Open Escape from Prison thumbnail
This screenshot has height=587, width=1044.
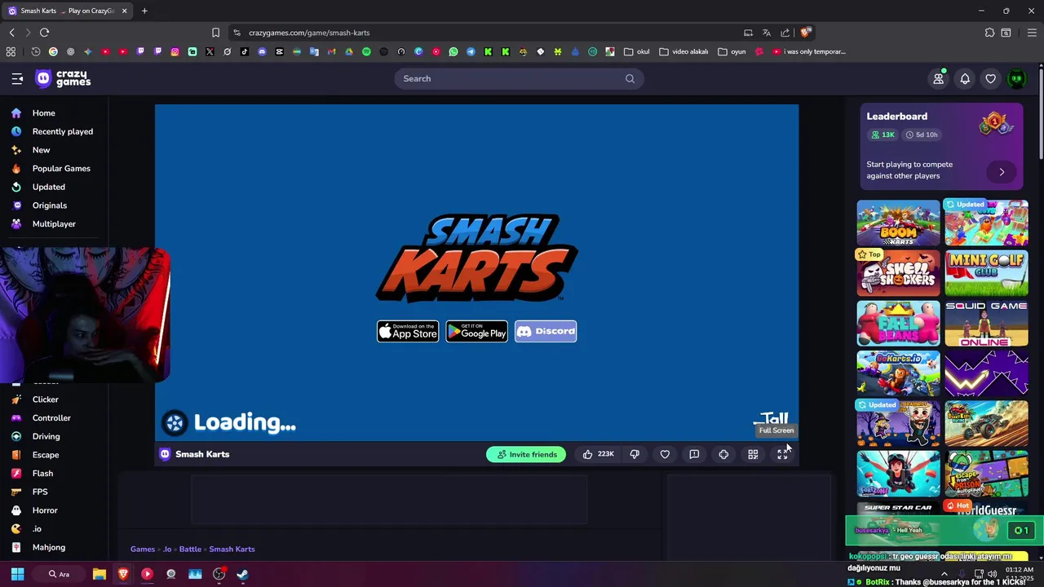[986, 474]
